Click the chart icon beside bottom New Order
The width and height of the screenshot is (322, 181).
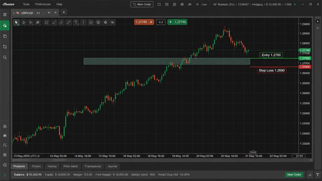pyautogui.click(x=310, y=175)
